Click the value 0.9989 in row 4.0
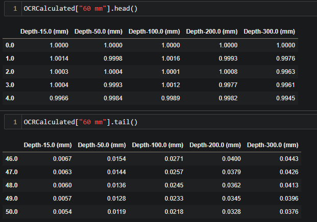The image size is (317, 222). 170,98
